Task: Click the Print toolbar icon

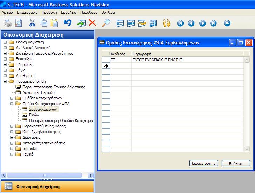Action: pyautogui.click(x=7, y=23)
